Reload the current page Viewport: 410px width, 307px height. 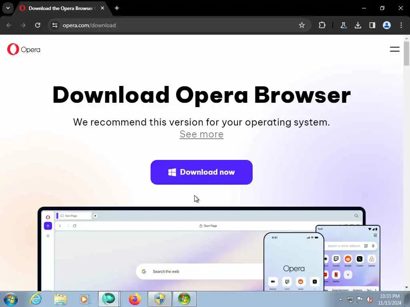[x=38, y=25]
